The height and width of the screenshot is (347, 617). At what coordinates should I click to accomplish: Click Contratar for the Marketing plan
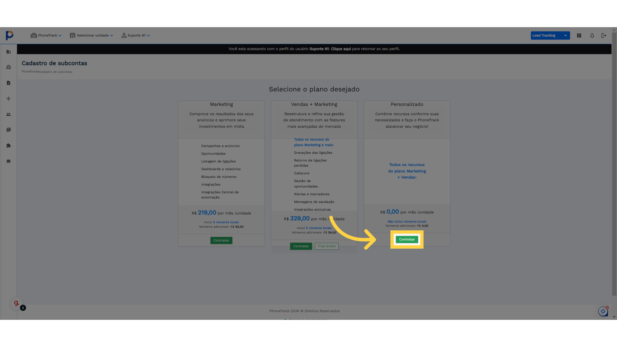point(221,240)
